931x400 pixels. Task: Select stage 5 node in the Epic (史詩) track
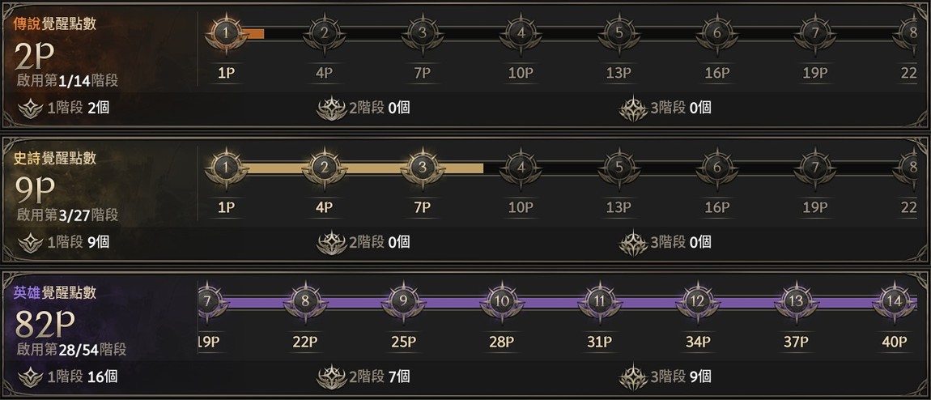click(x=619, y=168)
